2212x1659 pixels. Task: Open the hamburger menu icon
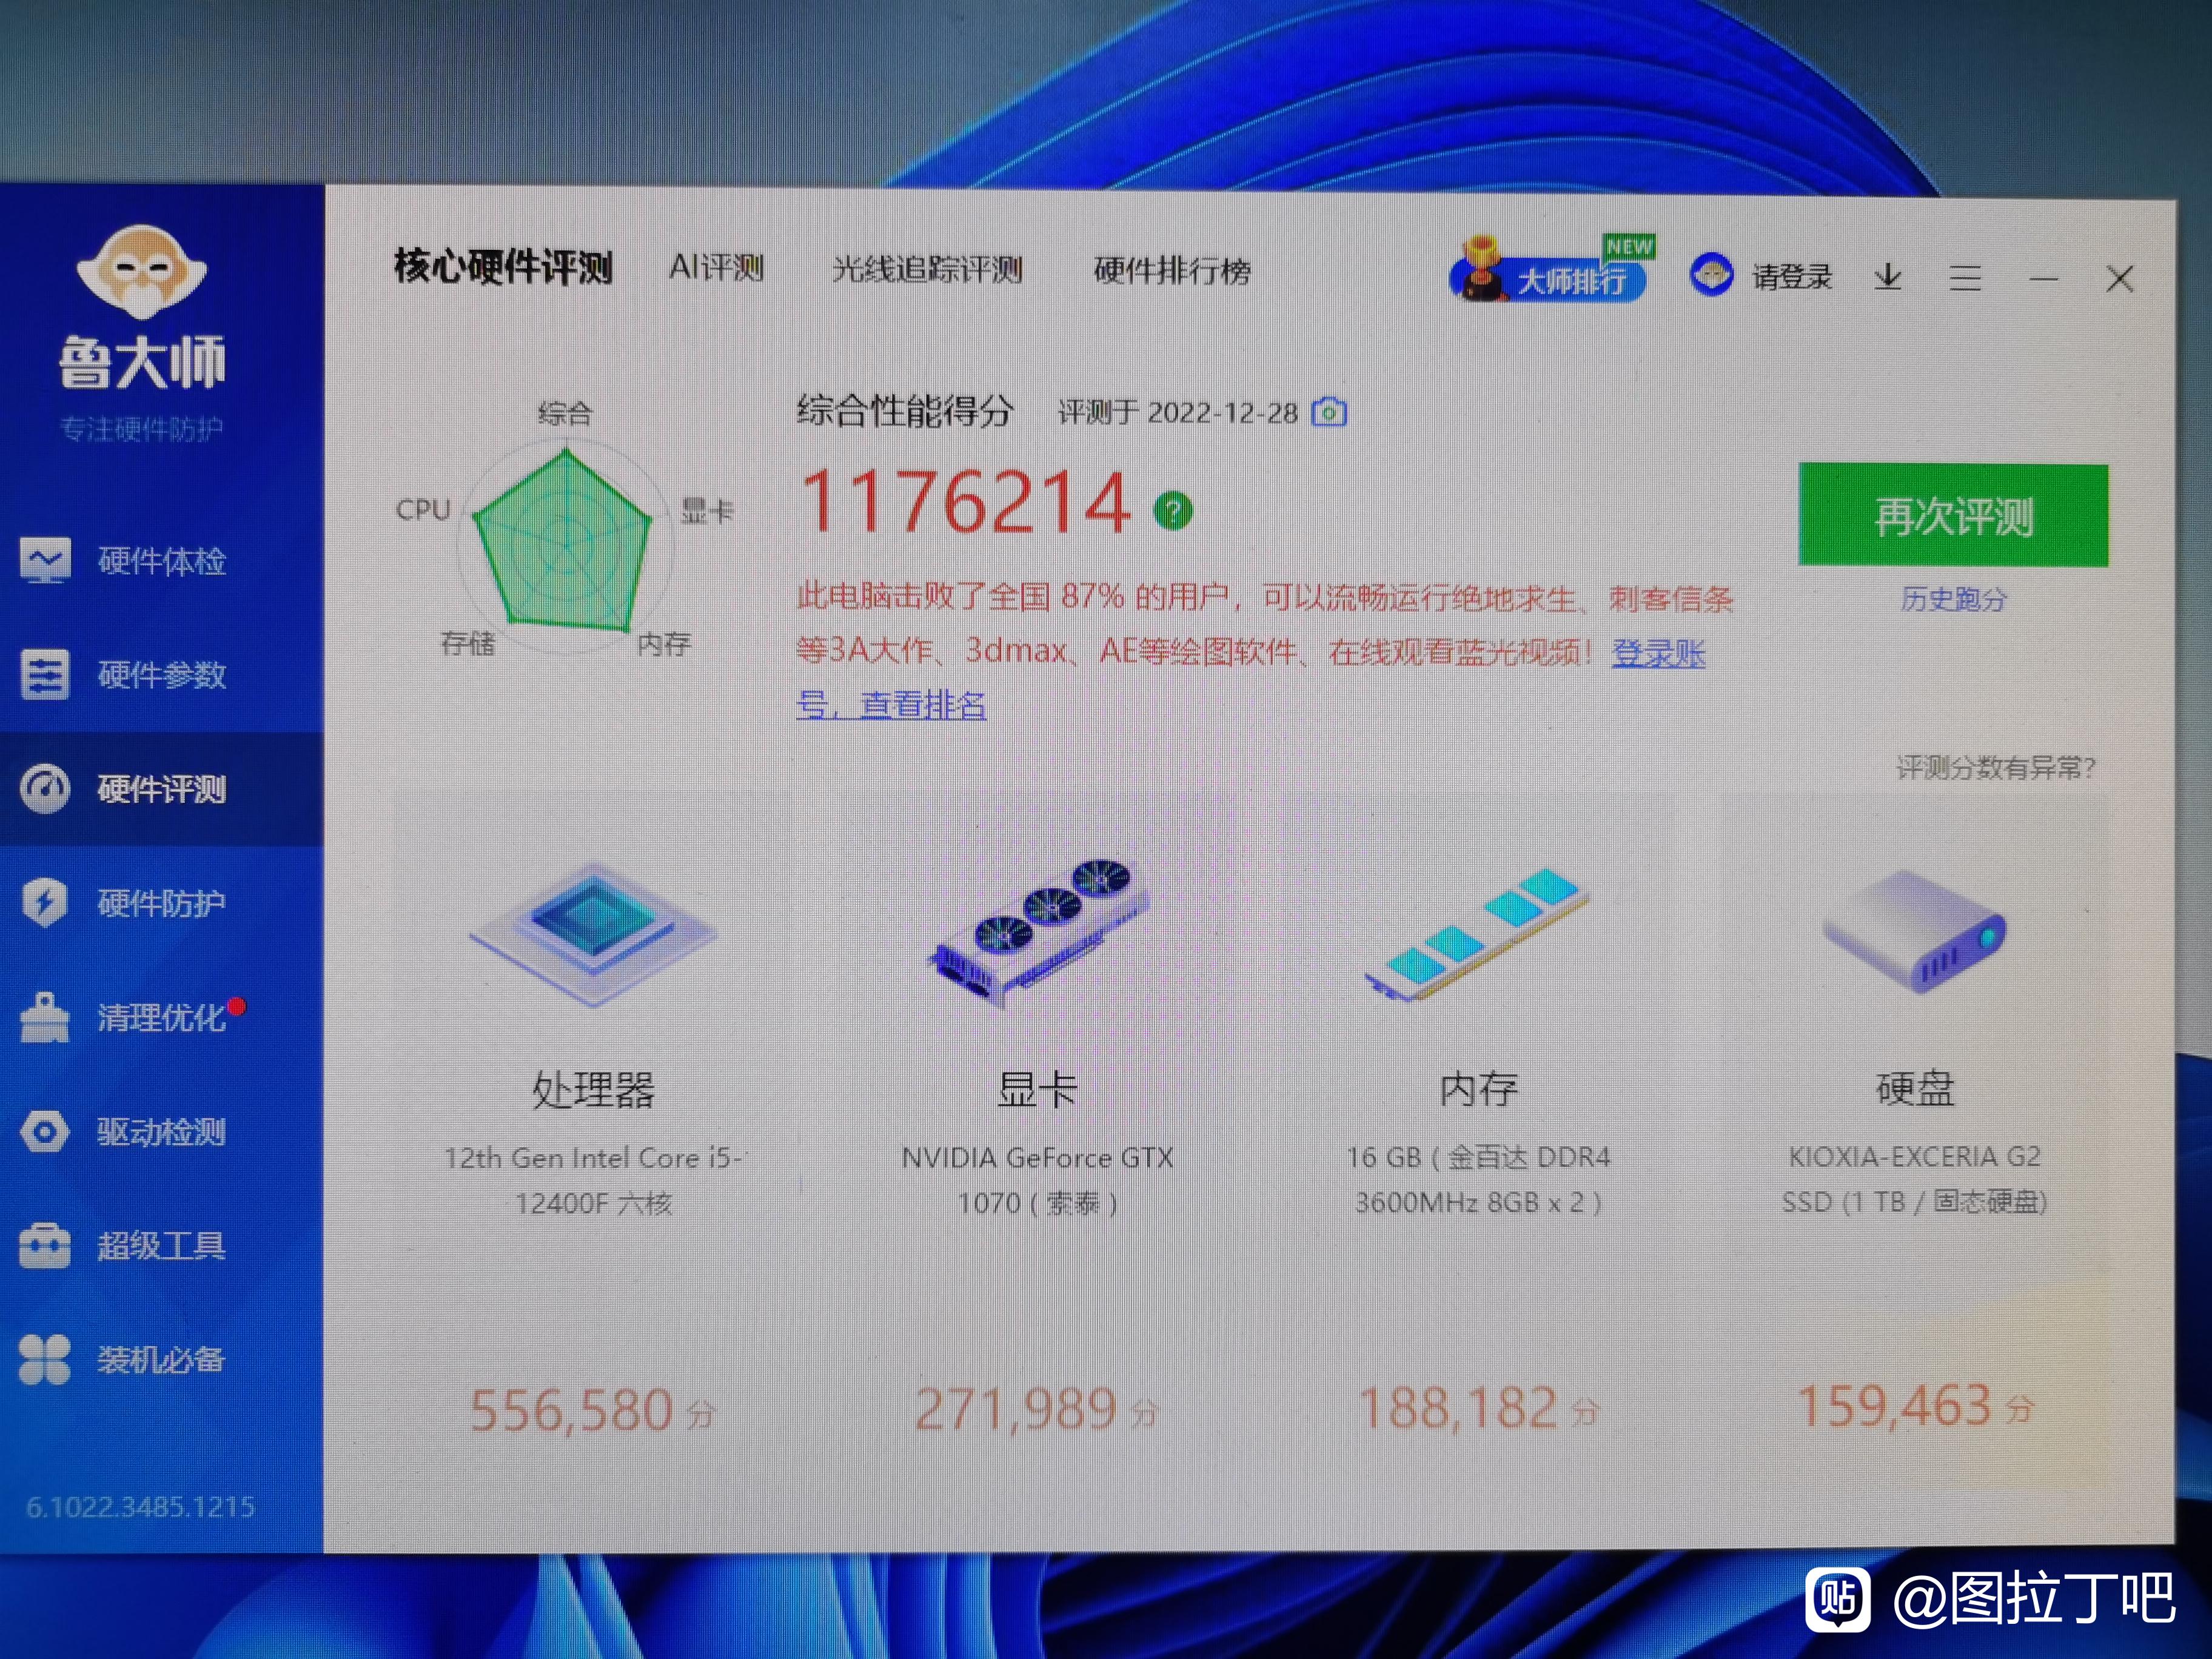click(x=1965, y=278)
